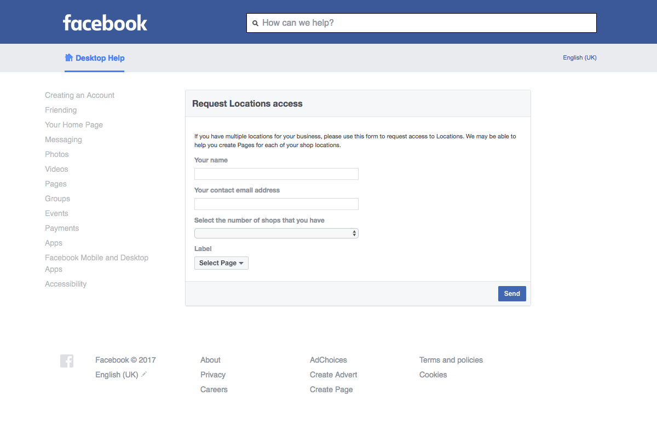Click the 'Facebook © 2017' text
Image resolution: width=657 pixels, height=437 pixels.
pyautogui.click(x=125, y=360)
